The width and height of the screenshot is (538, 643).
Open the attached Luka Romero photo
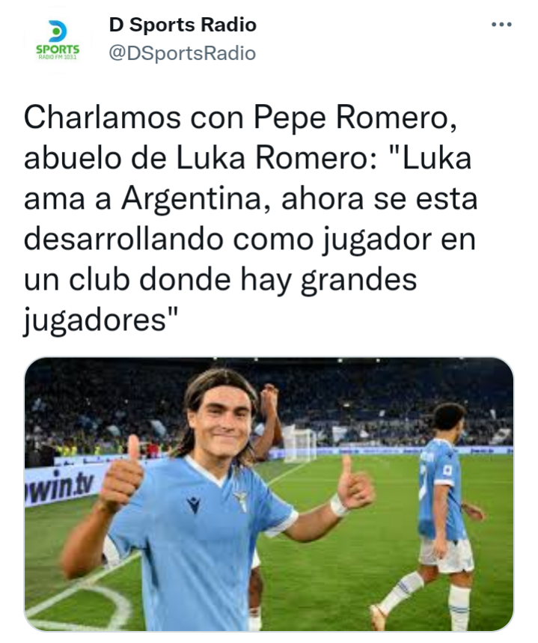pos(269,494)
